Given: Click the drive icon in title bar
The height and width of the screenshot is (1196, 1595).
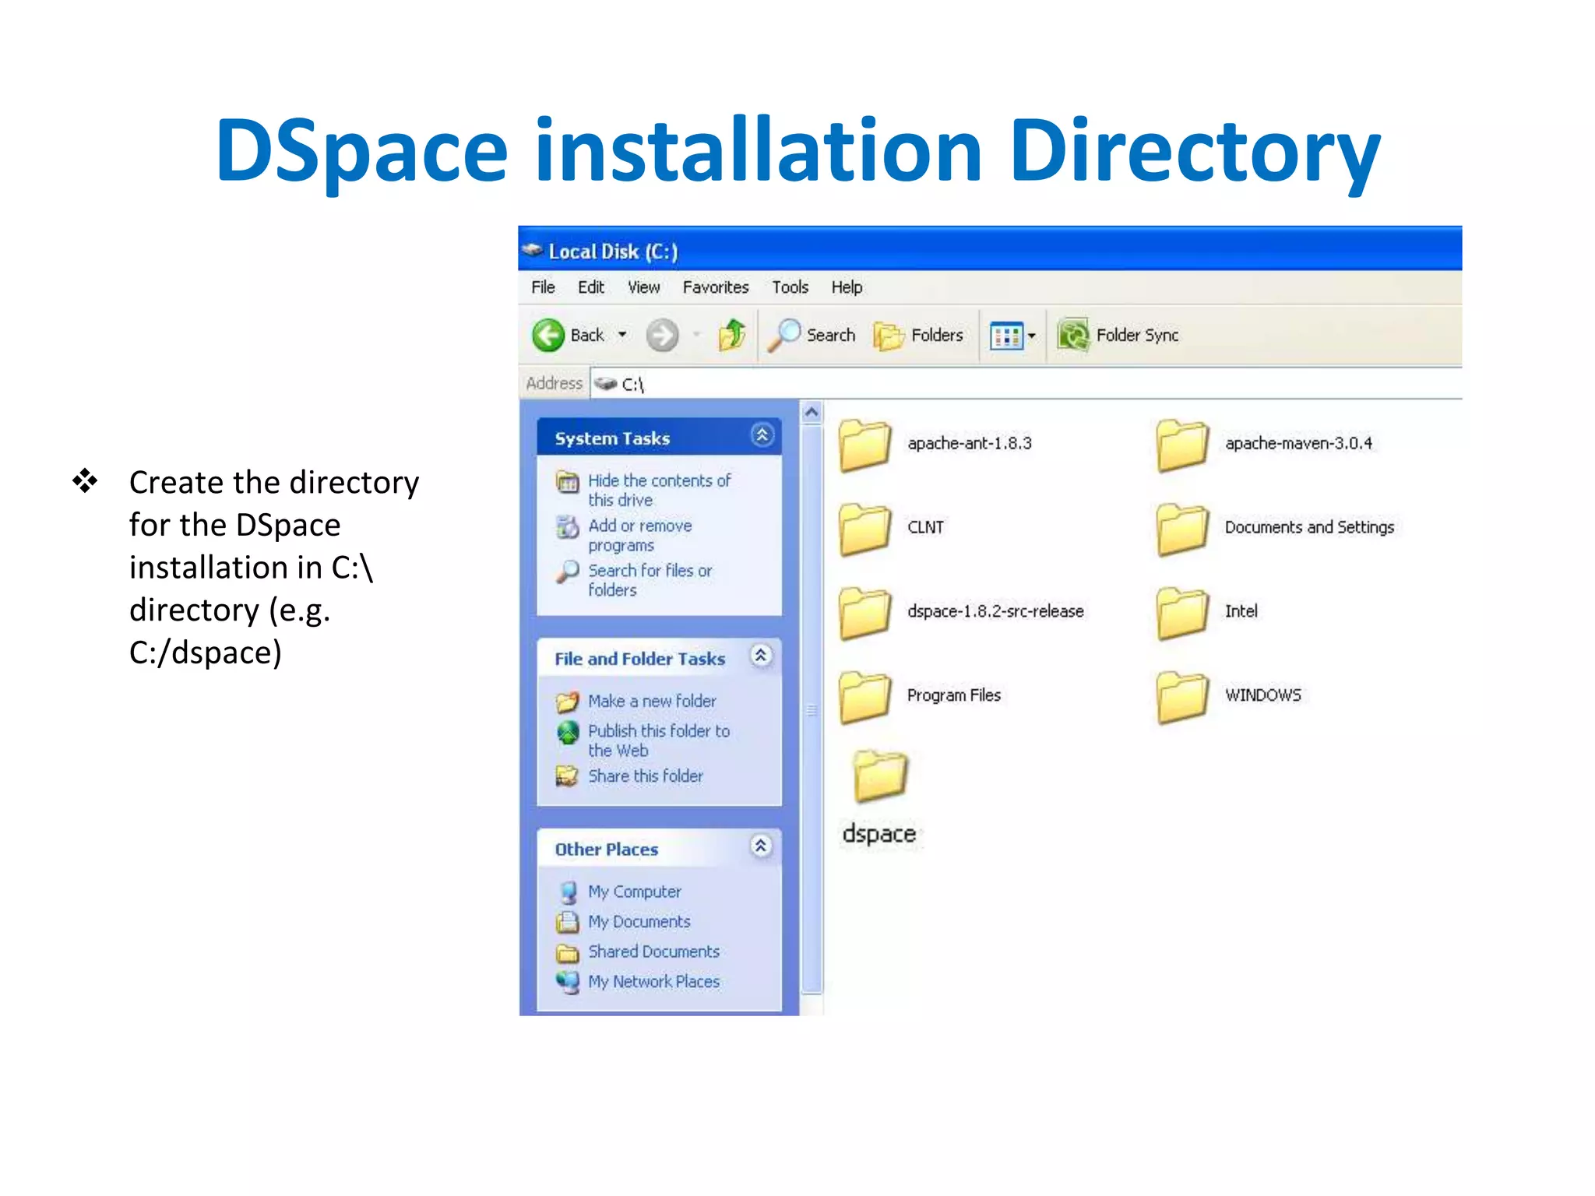Looking at the screenshot, I should click(533, 250).
